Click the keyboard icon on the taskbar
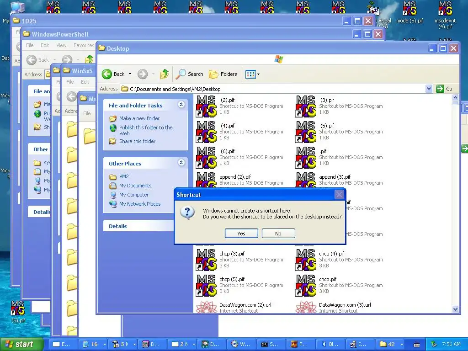 [417, 345]
